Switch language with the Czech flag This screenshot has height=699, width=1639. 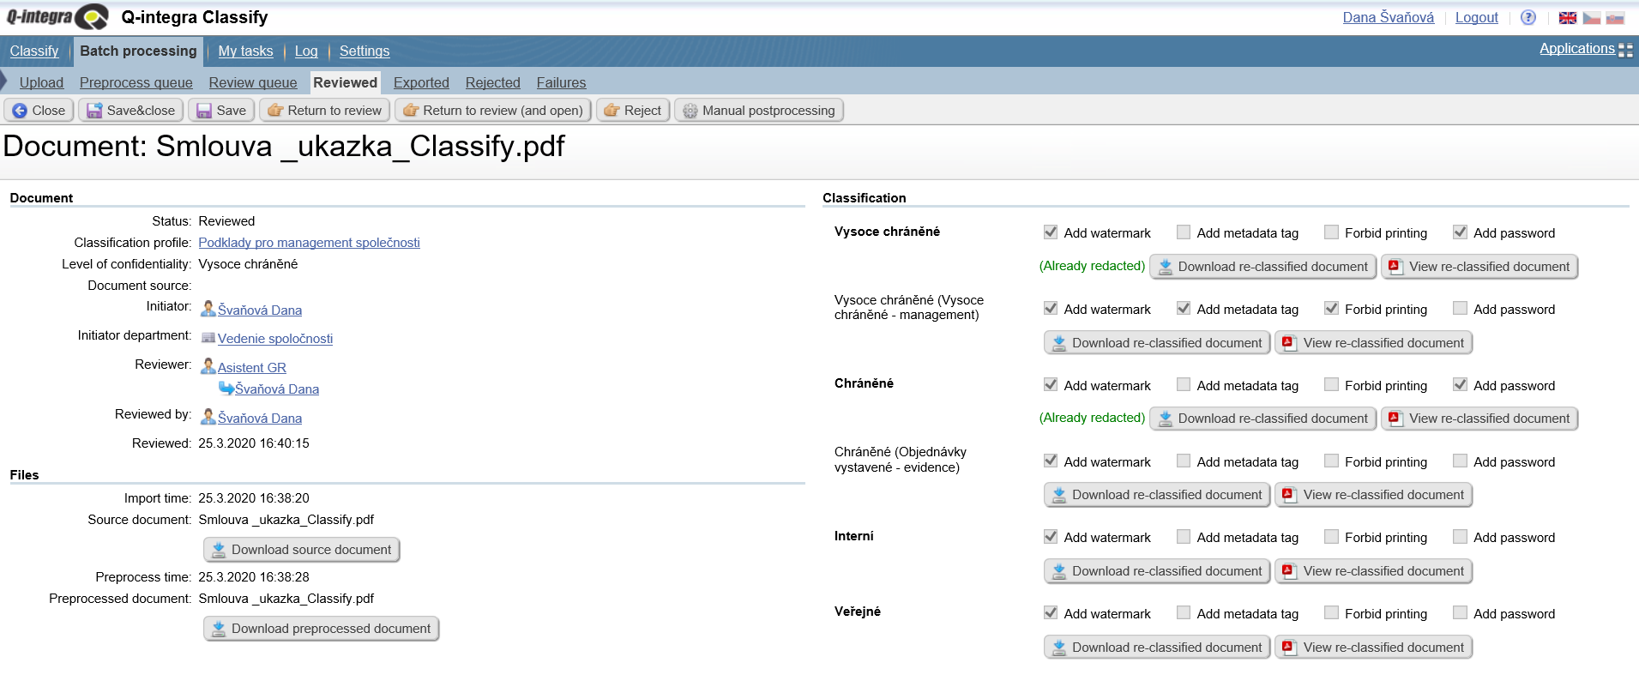coord(1591,18)
